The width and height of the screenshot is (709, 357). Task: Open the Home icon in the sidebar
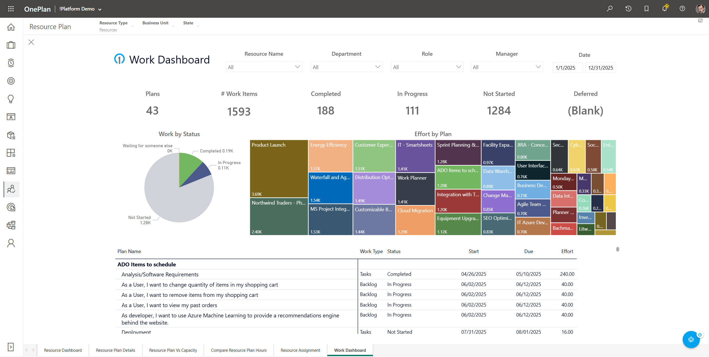pos(11,27)
